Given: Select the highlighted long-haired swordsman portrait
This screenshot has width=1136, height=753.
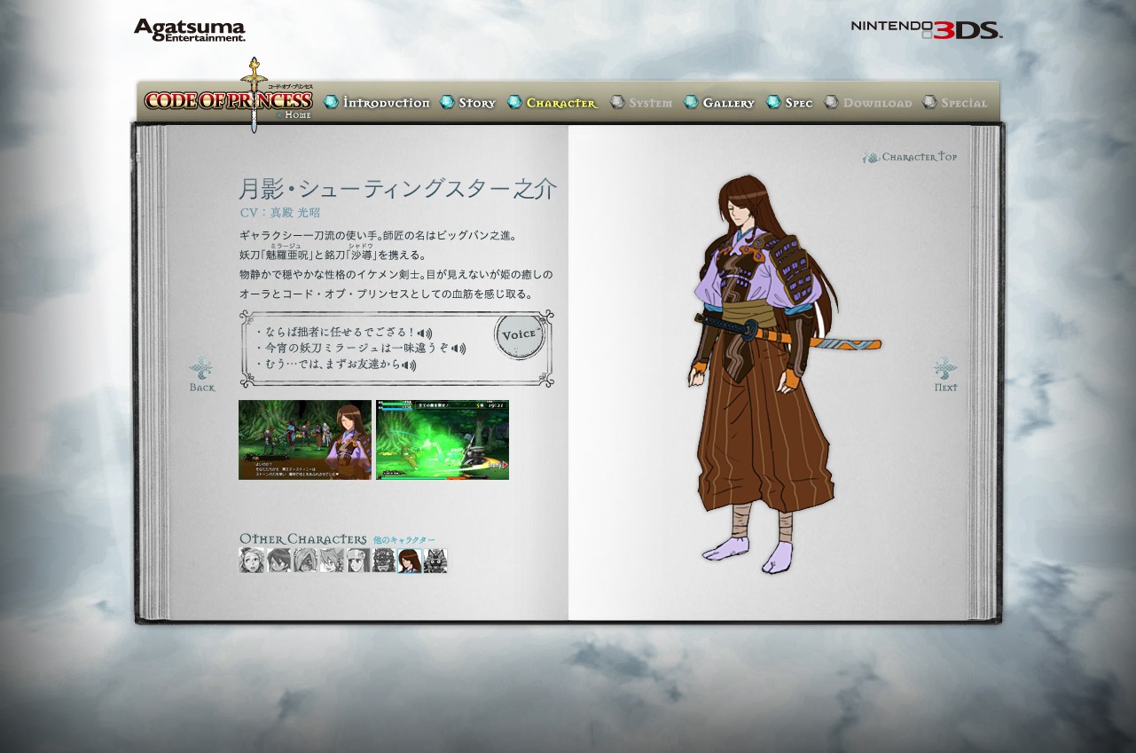Looking at the screenshot, I should 410,561.
